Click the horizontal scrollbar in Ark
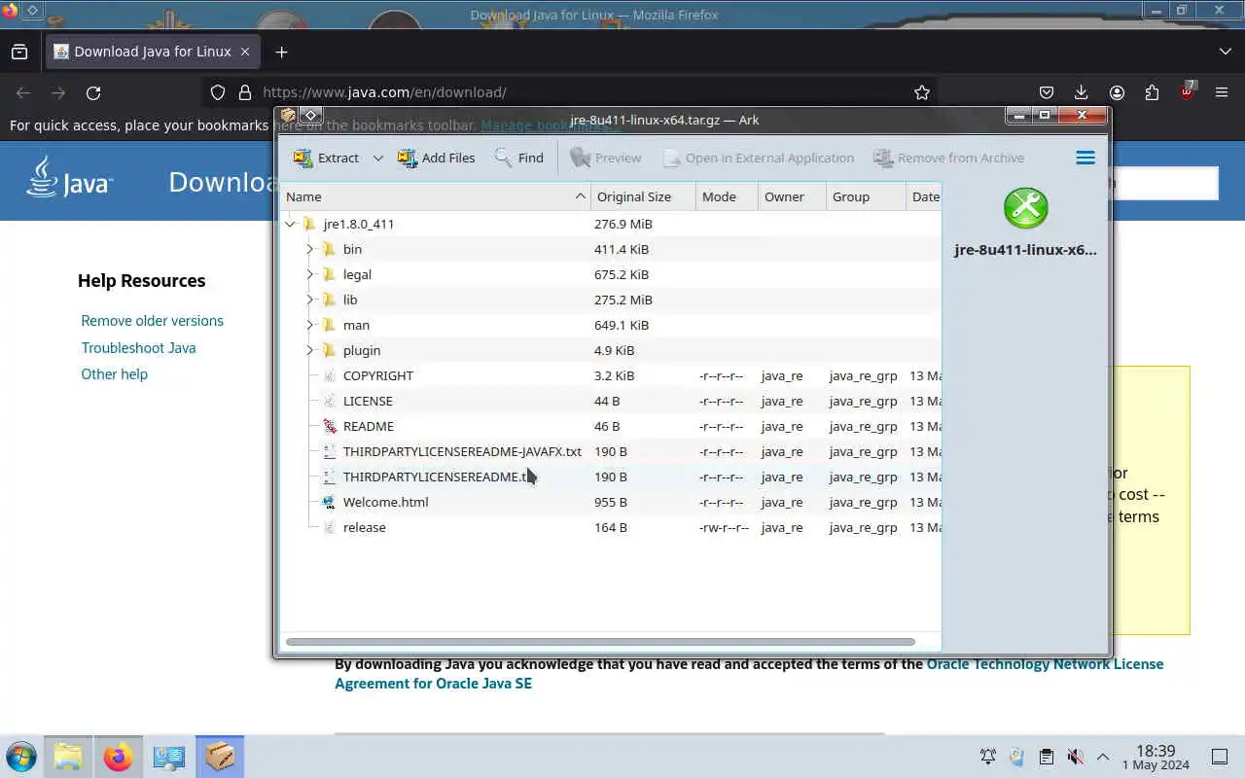 click(x=600, y=642)
